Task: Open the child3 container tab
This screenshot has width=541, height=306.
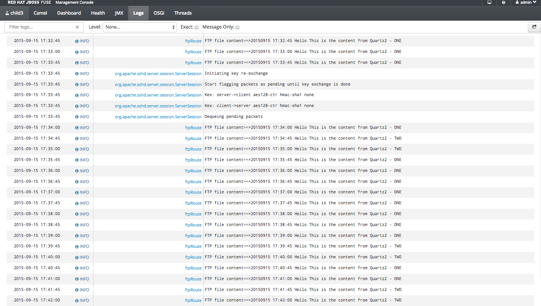Action: point(14,13)
